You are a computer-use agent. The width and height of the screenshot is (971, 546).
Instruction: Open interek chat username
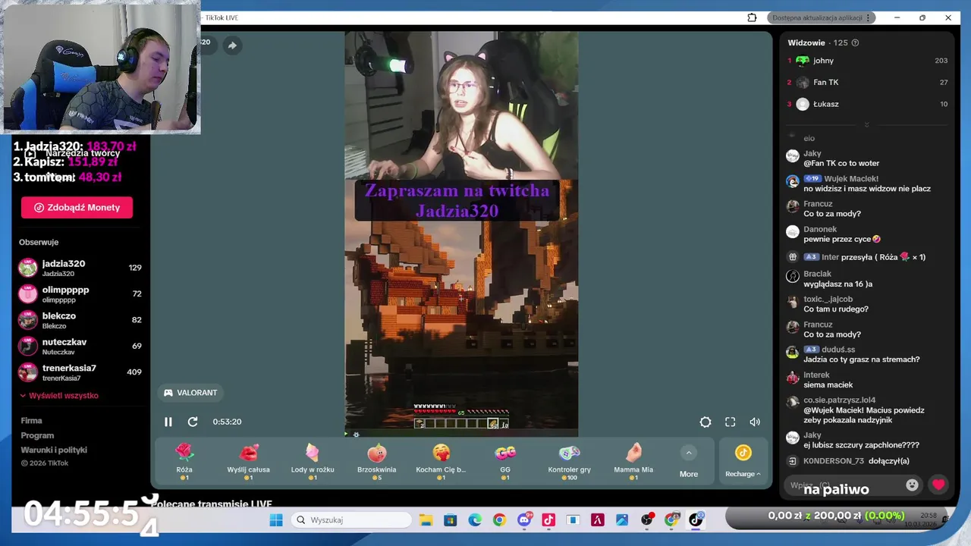click(x=816, y=375)
